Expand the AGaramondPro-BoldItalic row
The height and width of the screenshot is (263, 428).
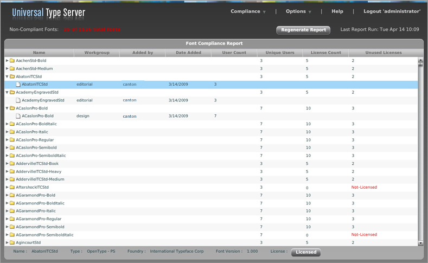coord(7,203)
